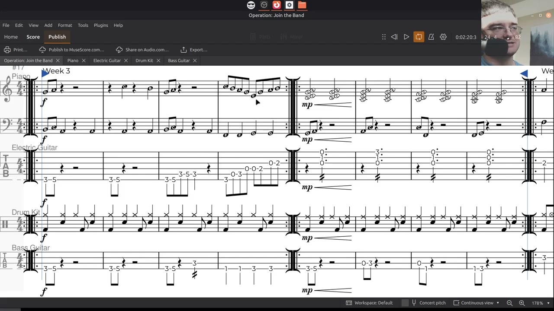The height and width of the screenshot is (311, 554).
Task: Open the View menu
Action: [33, 25]
